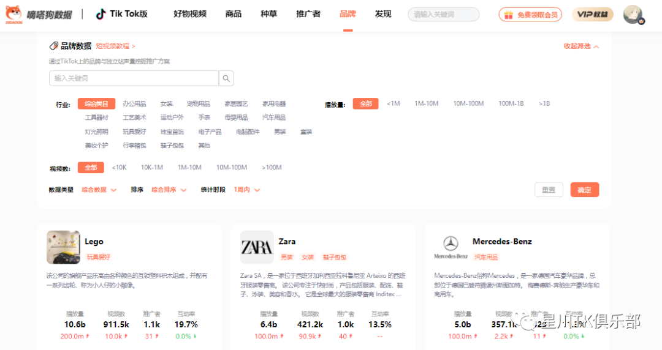The image size is (662, 350).
Task: Expand the 综合数据 data type dropdown
Action: coord(99,190)
